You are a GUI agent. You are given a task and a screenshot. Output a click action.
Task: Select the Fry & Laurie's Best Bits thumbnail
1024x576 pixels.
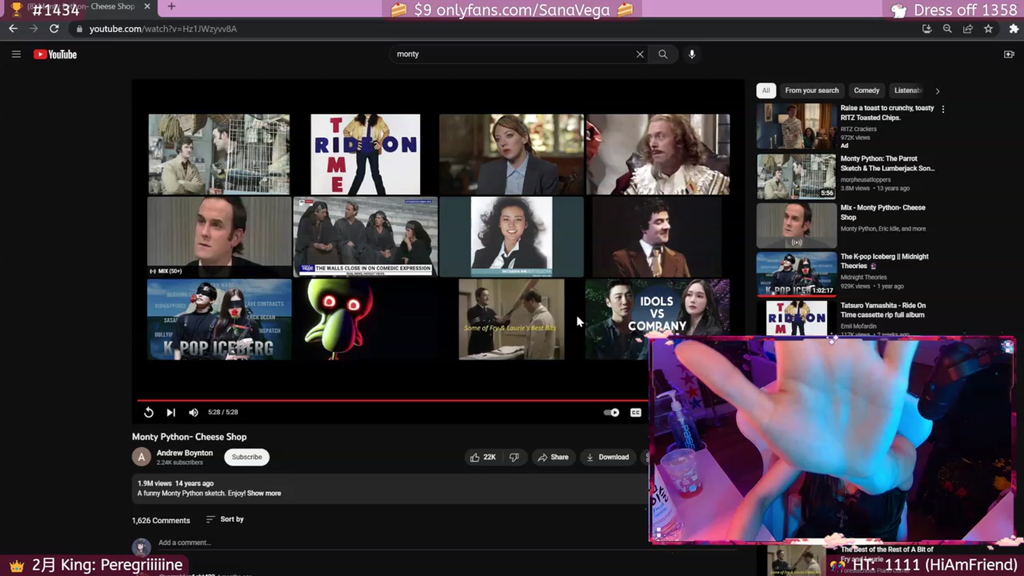click(511, 319)
